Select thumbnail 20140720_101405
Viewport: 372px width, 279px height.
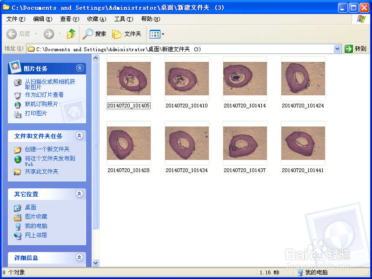pyautogui.click(x=129, y=79)
